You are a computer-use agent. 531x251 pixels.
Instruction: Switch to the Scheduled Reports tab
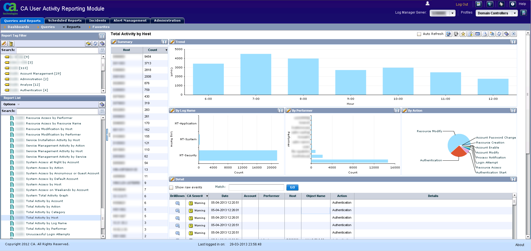point(65,21)
